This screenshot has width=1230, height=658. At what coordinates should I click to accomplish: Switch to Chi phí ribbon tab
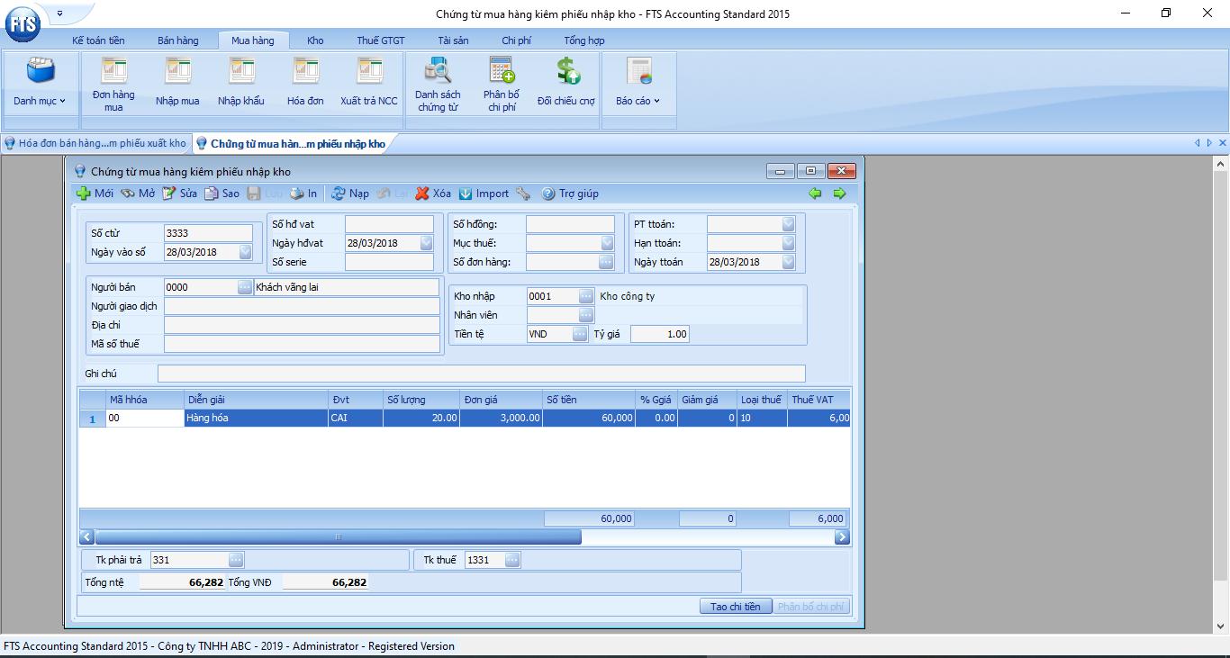[517, 41]
